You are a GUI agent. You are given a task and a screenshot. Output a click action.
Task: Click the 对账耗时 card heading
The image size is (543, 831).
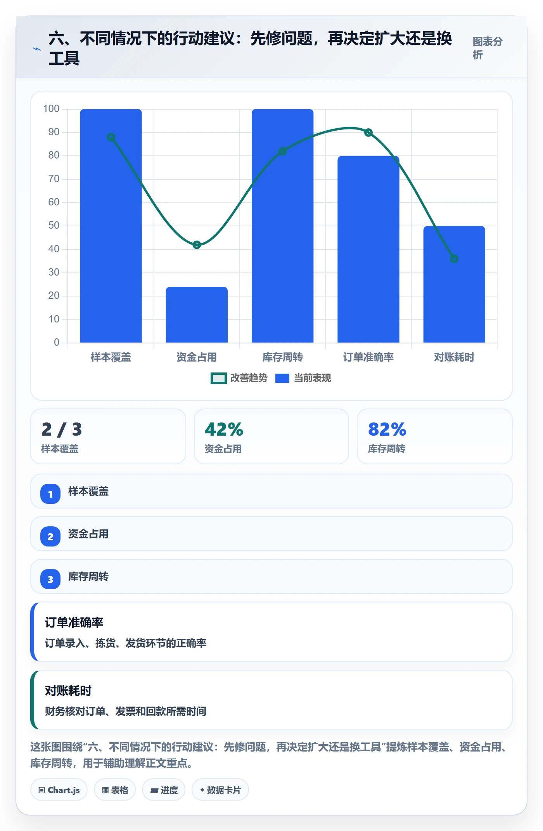click(68, 691)
